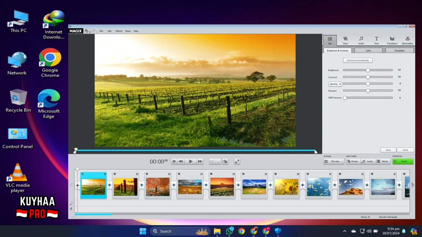
Task: Select the Brightness & Contrast tab
Action: click(x=337, y=50)
